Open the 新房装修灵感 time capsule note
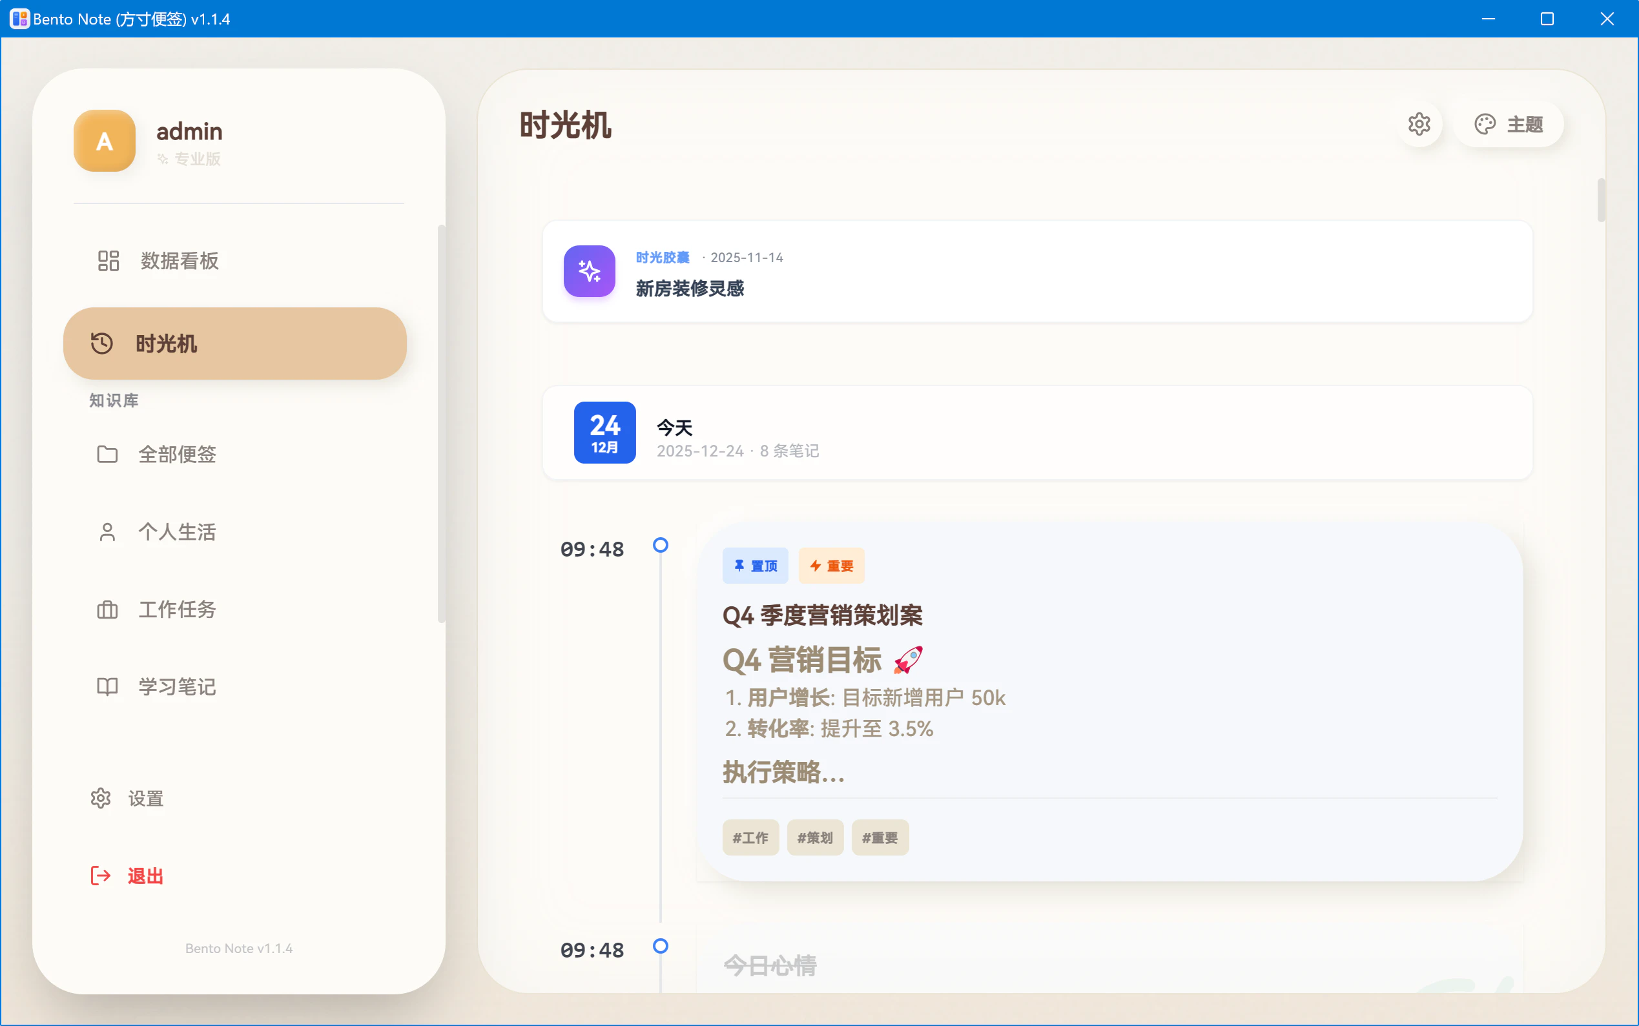This screenshot has width=1639, height=1026. click(690, 289)
